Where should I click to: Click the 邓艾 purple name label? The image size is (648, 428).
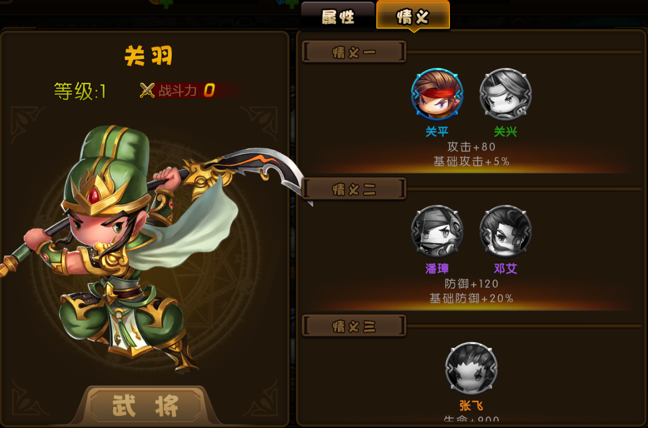(x=505, y=268)
